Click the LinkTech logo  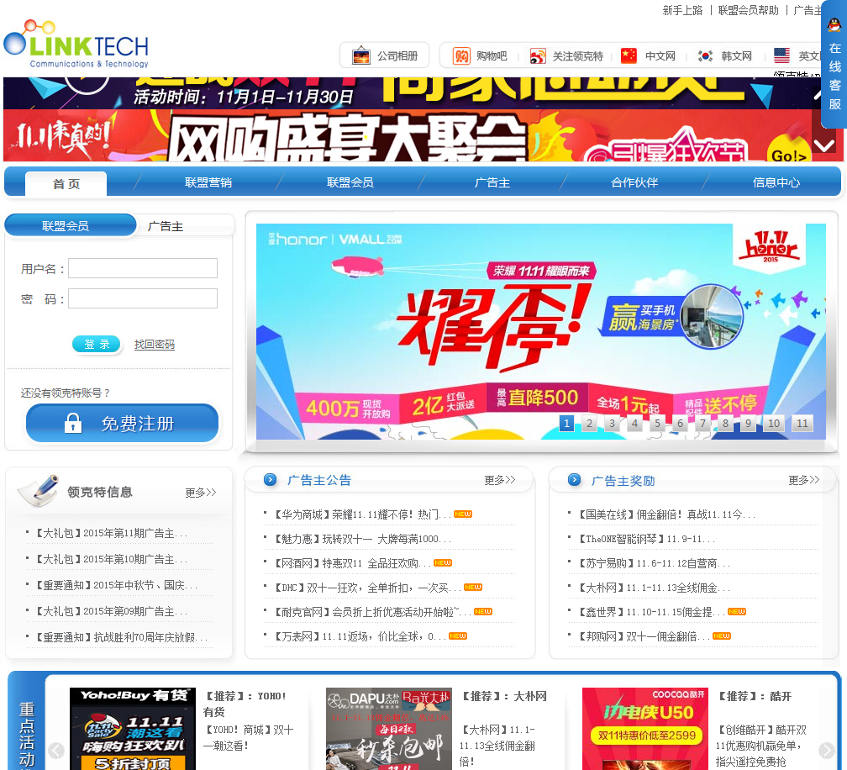pyautogui.click(x=76, y=45)
